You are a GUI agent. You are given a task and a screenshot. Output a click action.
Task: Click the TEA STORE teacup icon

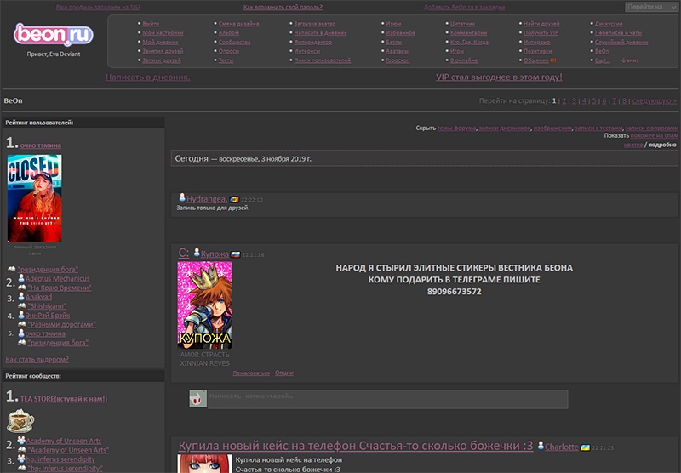pyautogui.click(x=20, y=420)
